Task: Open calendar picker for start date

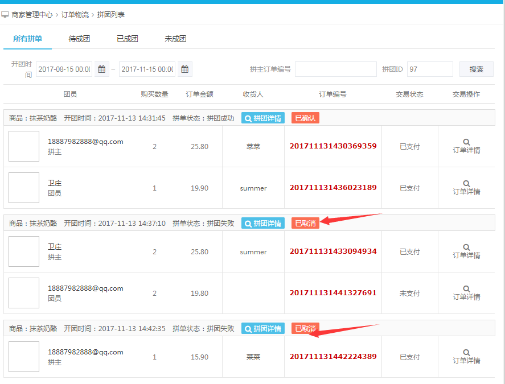Action: tap(102, 69)
